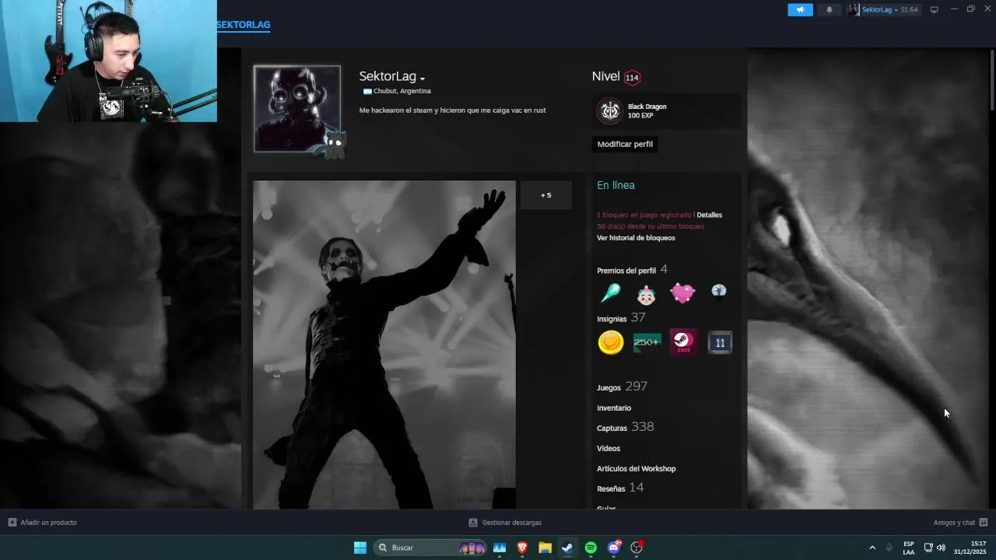Click Añadir un producto in bottom bar

pyautogui.click(x=43, y=523)
